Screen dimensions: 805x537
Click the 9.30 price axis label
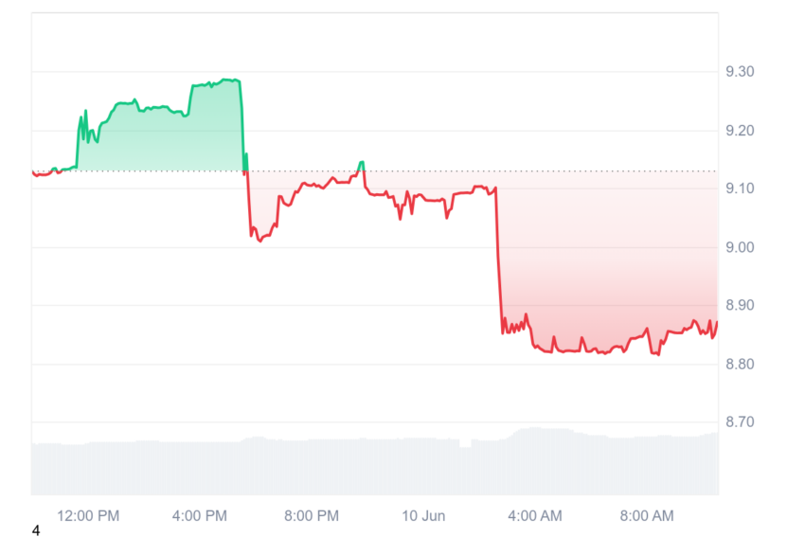[x=740, y=71]
